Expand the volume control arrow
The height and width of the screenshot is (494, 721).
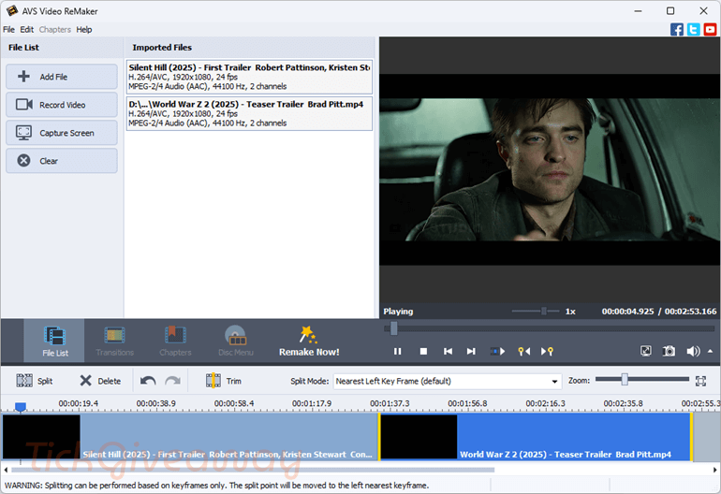710,351
